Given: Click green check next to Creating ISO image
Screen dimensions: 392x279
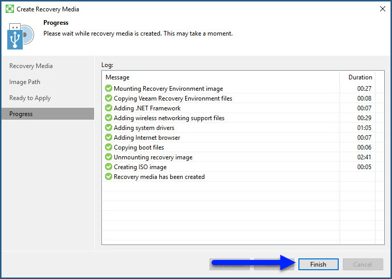Looking at the screenshot, I should coord(109,167).
